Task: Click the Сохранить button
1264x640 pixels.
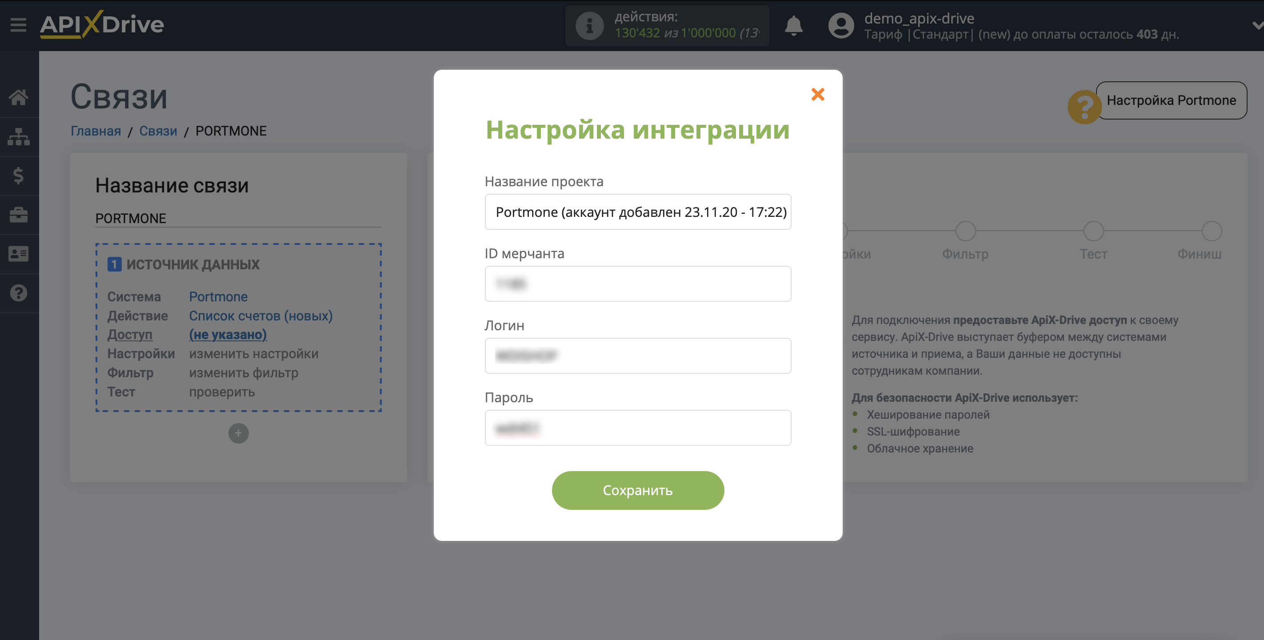Action: [637, 490]
